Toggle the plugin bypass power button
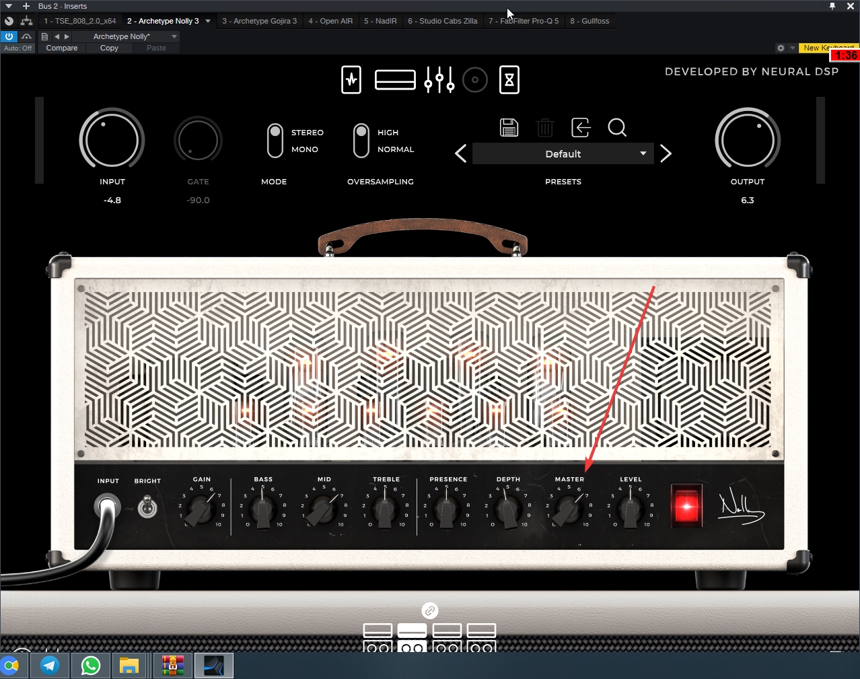 click(x=9, y=36)
